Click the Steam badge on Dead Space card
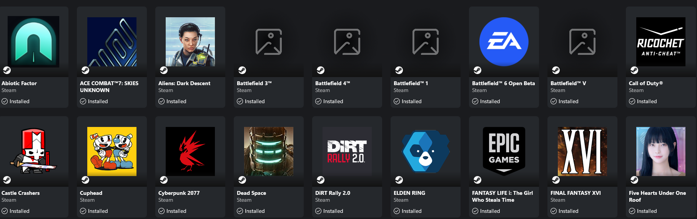 (x=242, y=180)
